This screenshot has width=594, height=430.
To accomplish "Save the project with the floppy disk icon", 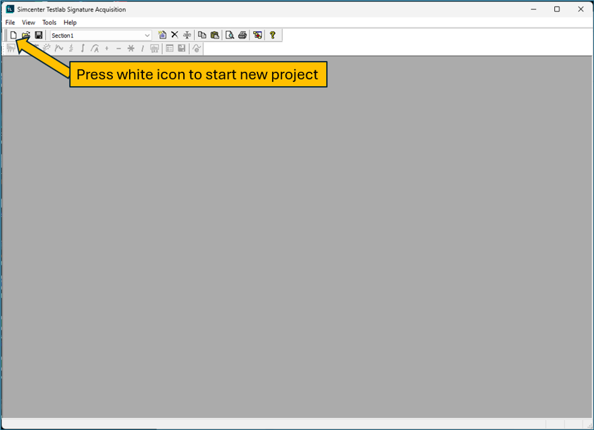I will [x=38, y=34].
